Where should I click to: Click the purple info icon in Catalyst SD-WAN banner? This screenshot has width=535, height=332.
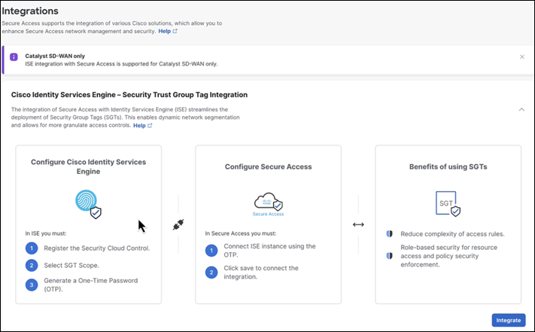pos(14,56)
